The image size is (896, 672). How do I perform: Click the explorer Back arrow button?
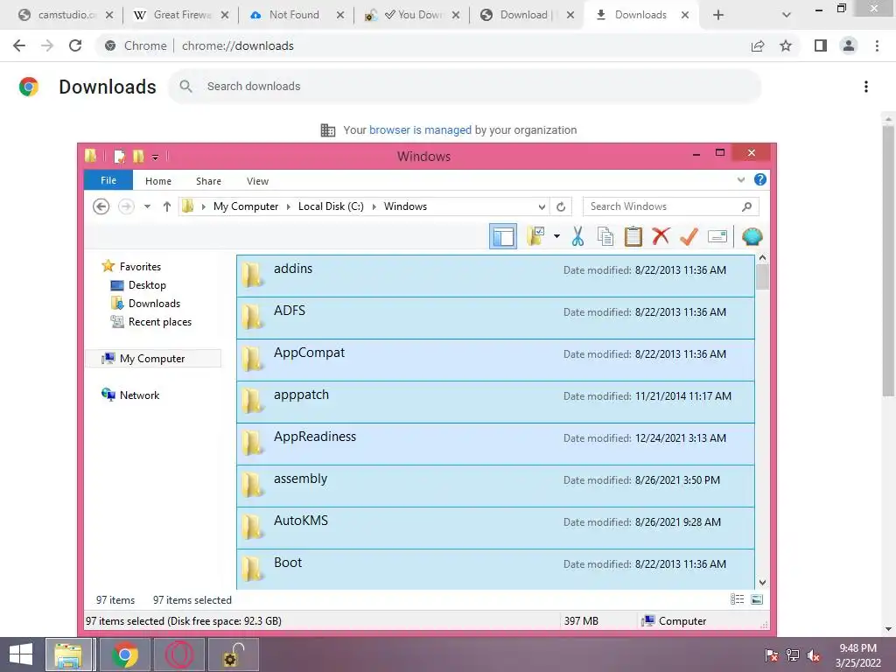point(101,206)
